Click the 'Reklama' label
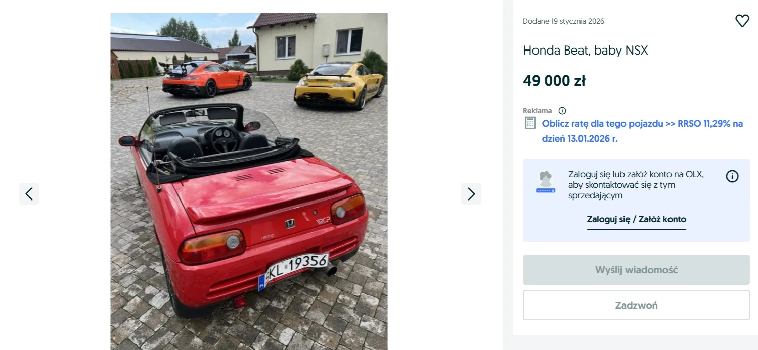This screenshot has height=350, width=758. coord(538,111)
